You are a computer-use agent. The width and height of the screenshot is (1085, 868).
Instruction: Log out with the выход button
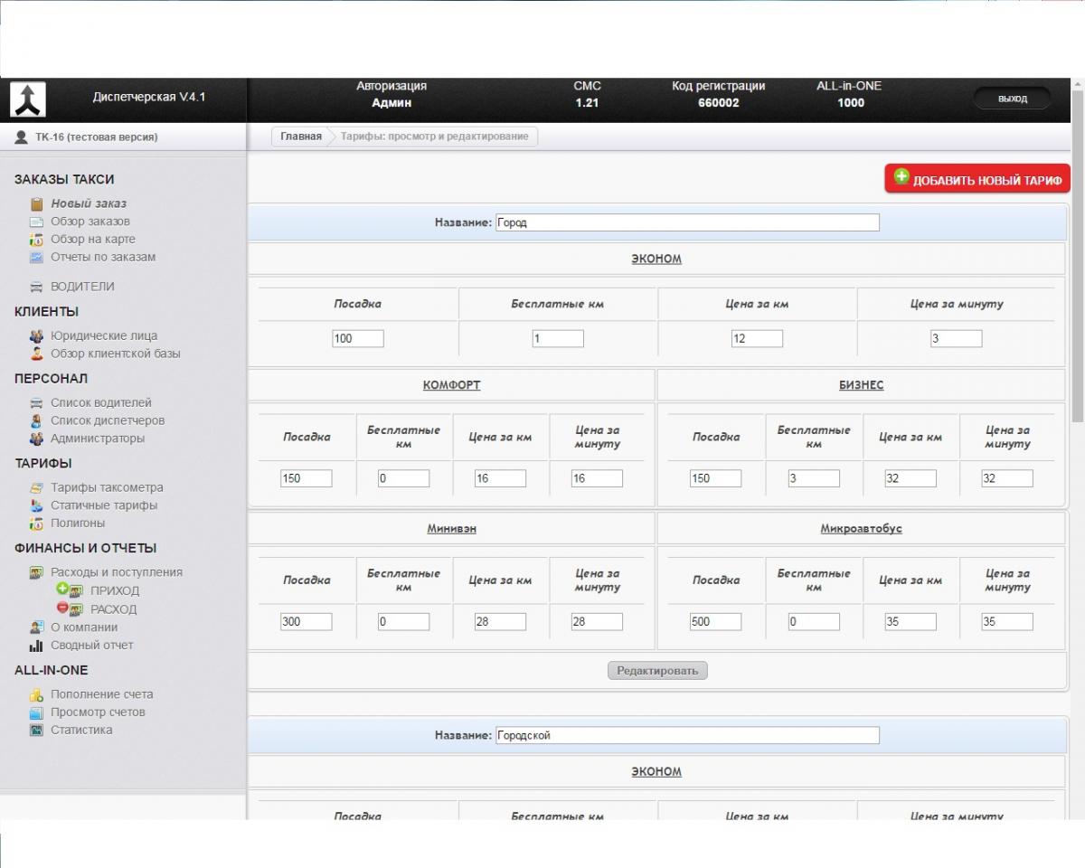point(1013,99)
